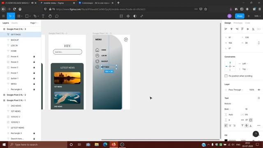Click the Create component icon
263x148 pixels.
tap(128, 16)
